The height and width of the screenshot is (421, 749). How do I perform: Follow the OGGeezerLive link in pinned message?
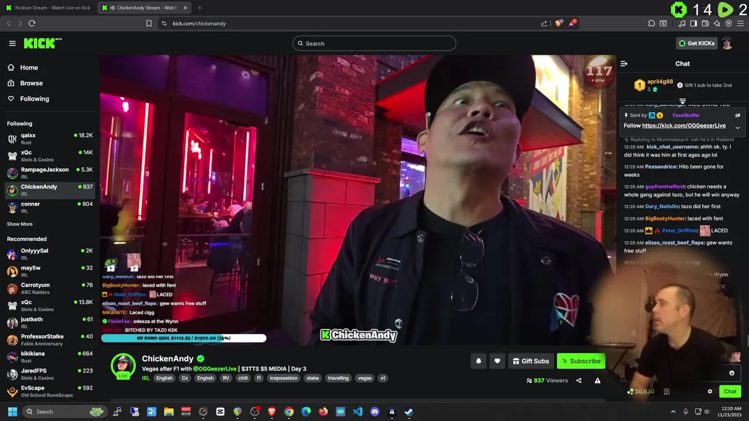click(x=683, y=126)
